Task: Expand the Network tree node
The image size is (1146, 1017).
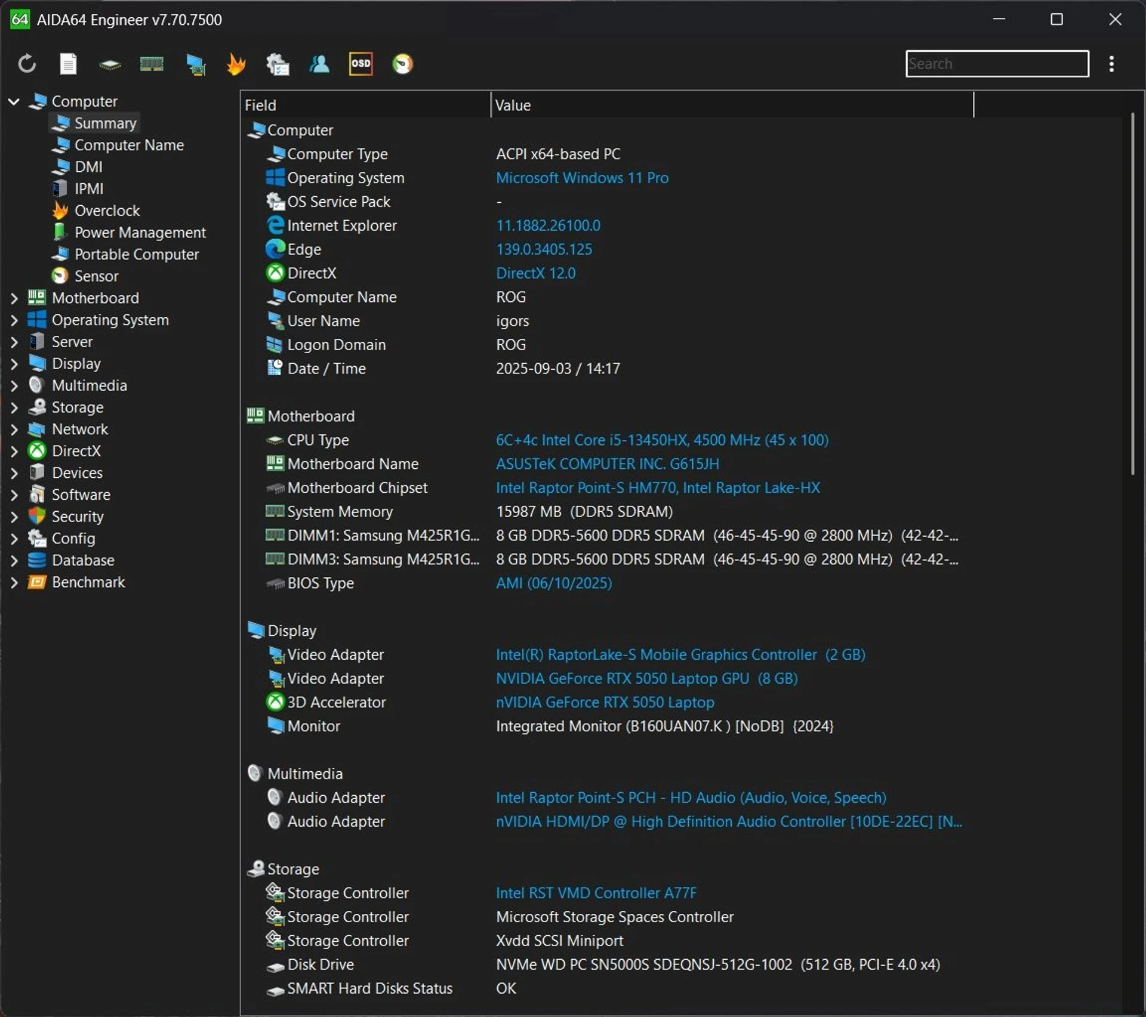Action: 14,429
